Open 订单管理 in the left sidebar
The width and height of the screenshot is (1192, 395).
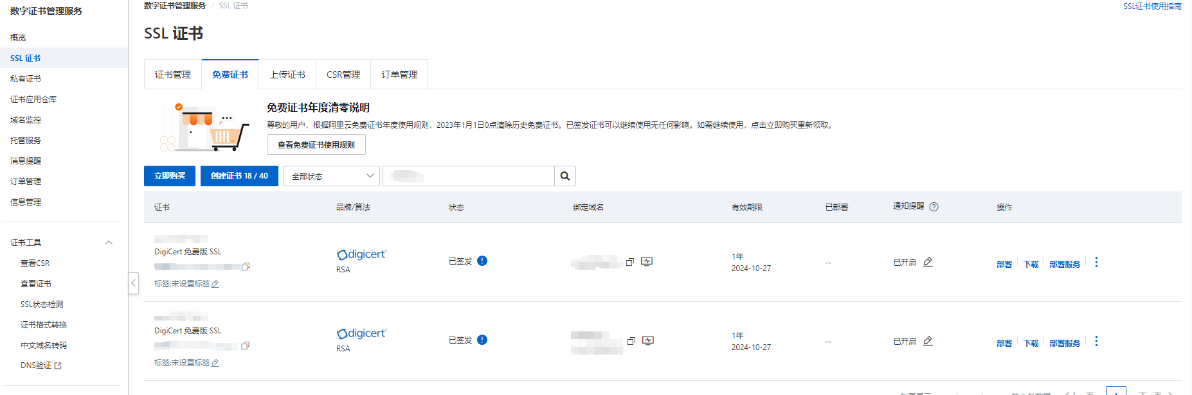[x=26, y=181]
